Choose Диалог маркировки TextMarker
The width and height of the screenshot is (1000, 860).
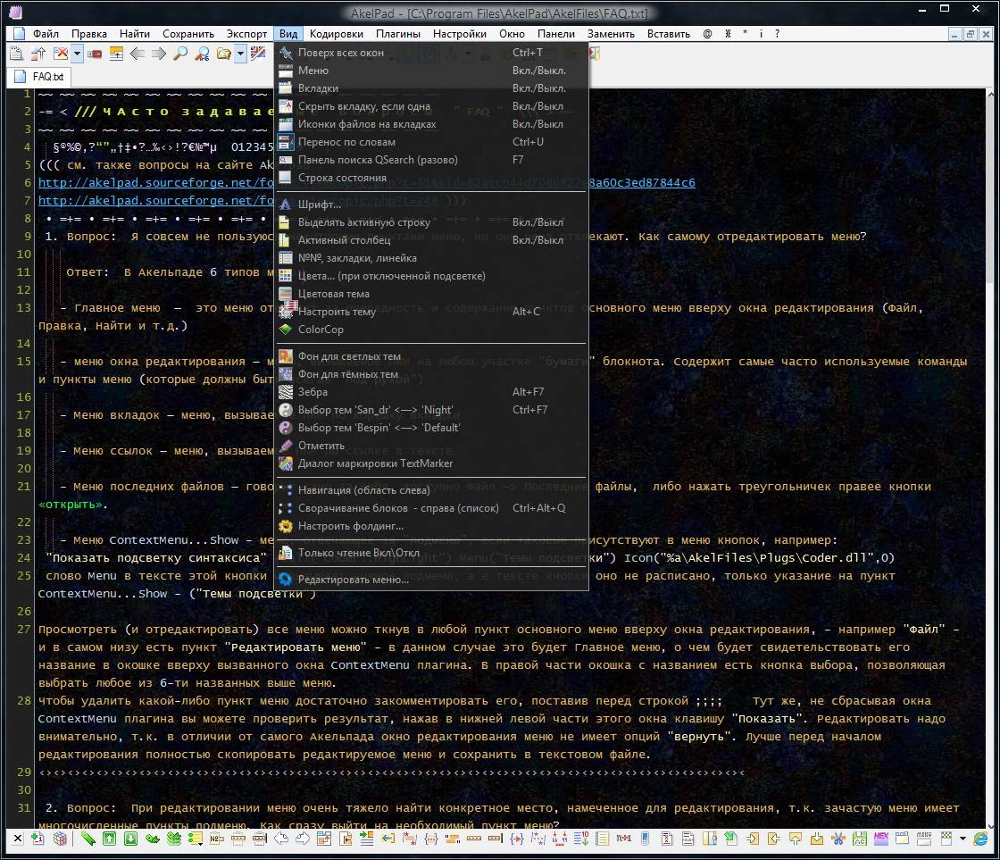coord(431,463)
